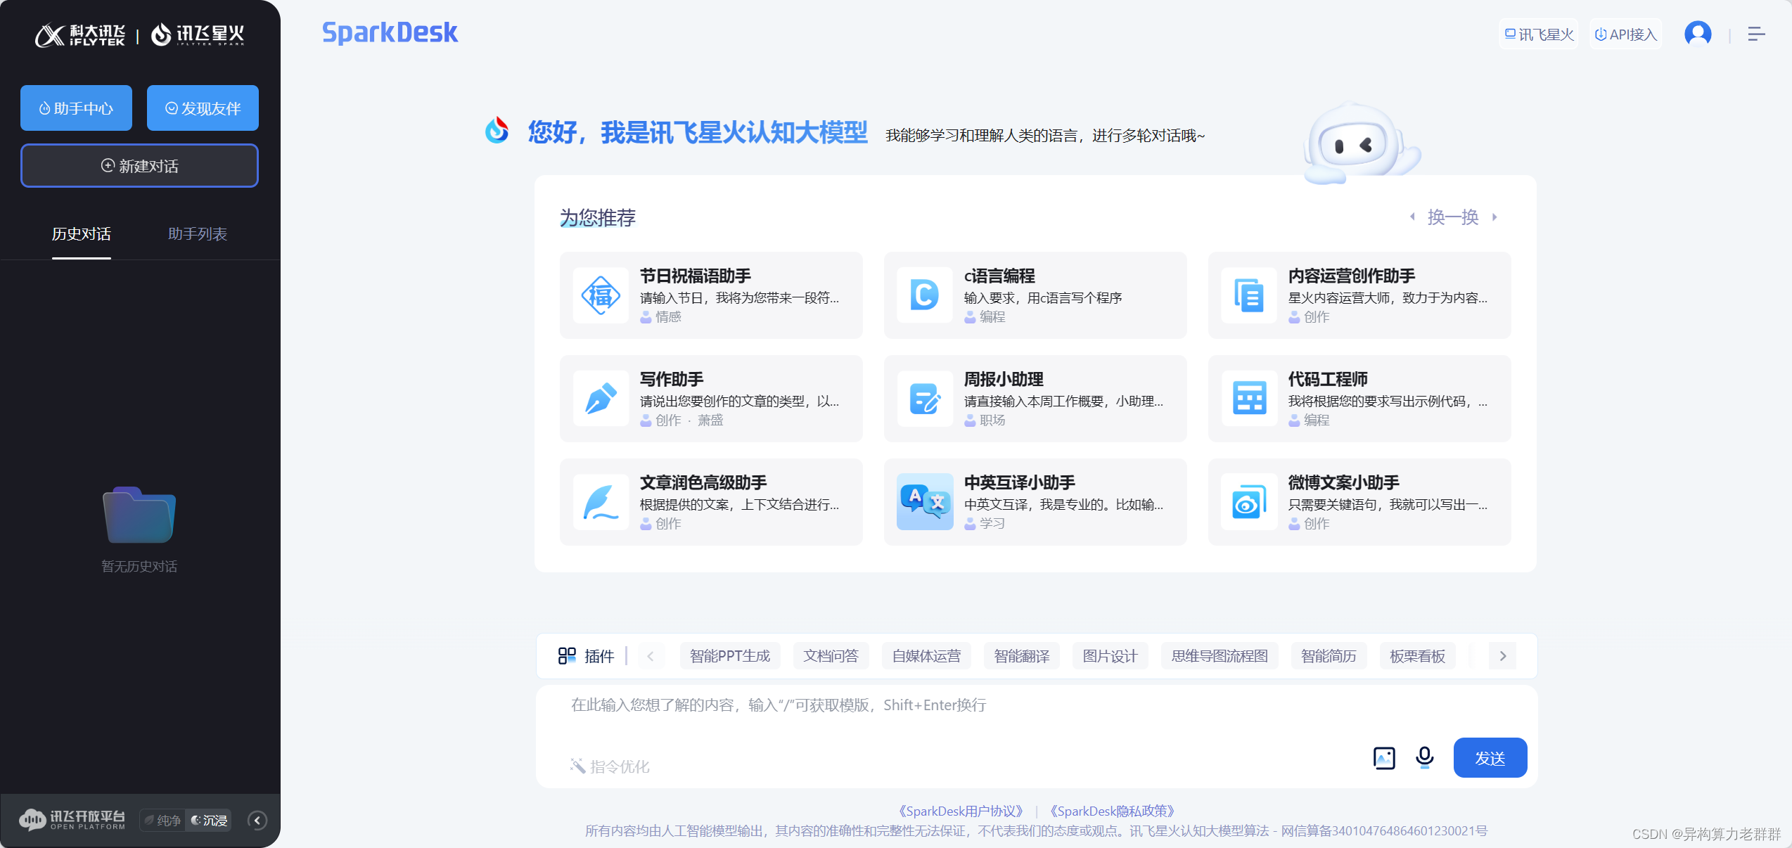Click the 微博文案小助手 title
1792x848 pixels.
coord(1343,482)
